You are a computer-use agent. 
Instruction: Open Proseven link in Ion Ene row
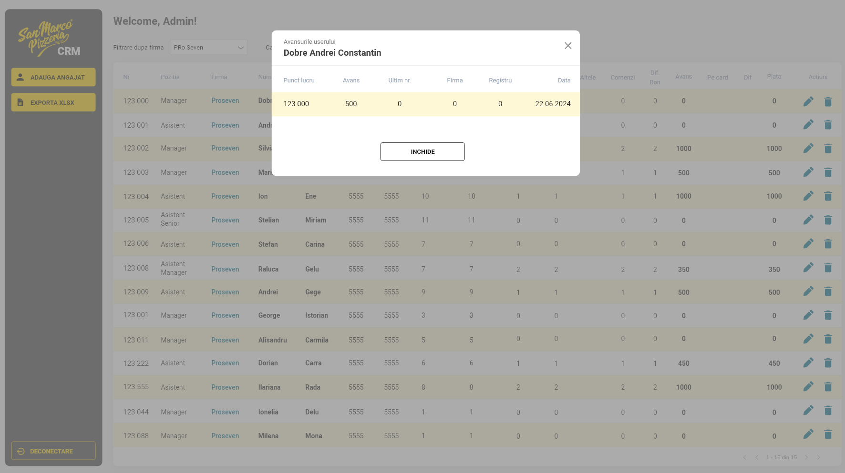225,196
